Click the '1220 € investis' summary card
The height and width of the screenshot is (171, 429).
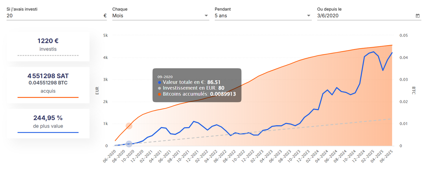48,47
